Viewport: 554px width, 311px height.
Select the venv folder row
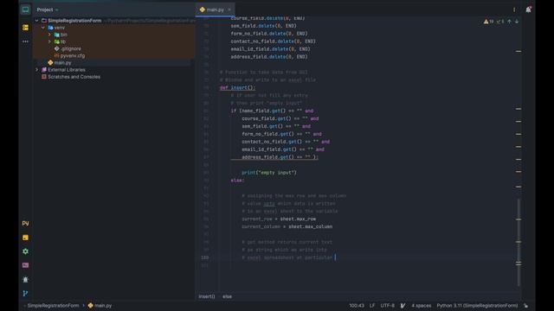pyautogui.click(x=113, y=28)
